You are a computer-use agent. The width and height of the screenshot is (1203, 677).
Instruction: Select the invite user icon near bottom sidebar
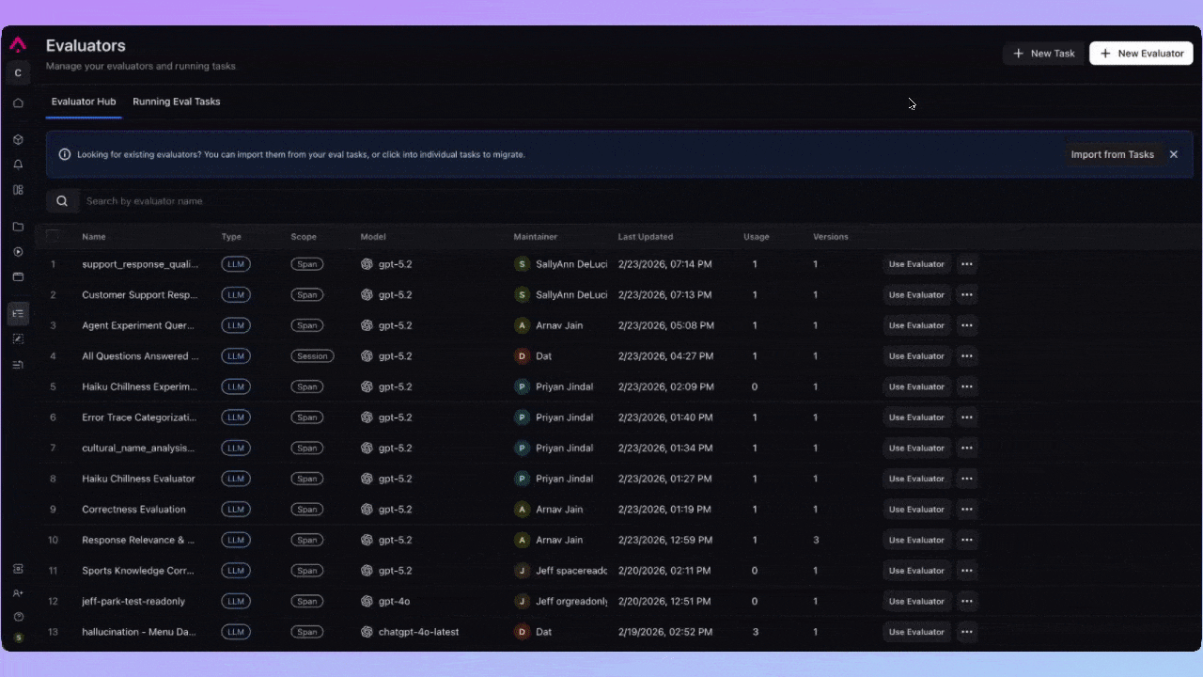pyautogui.click(x=18, y=592)
